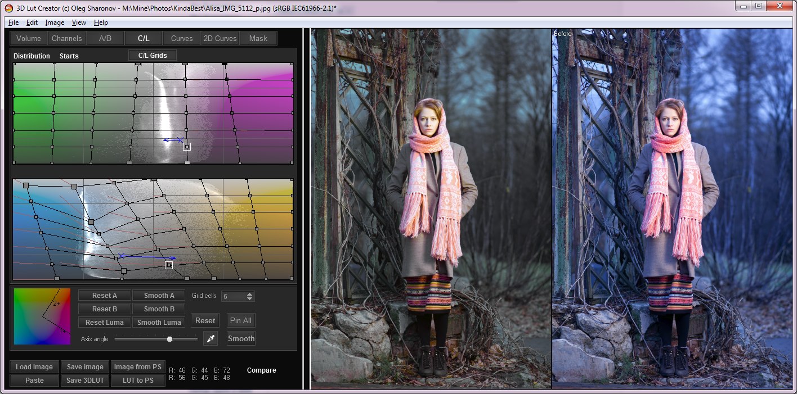Switch to the Channels tab

tap(67, 38)
